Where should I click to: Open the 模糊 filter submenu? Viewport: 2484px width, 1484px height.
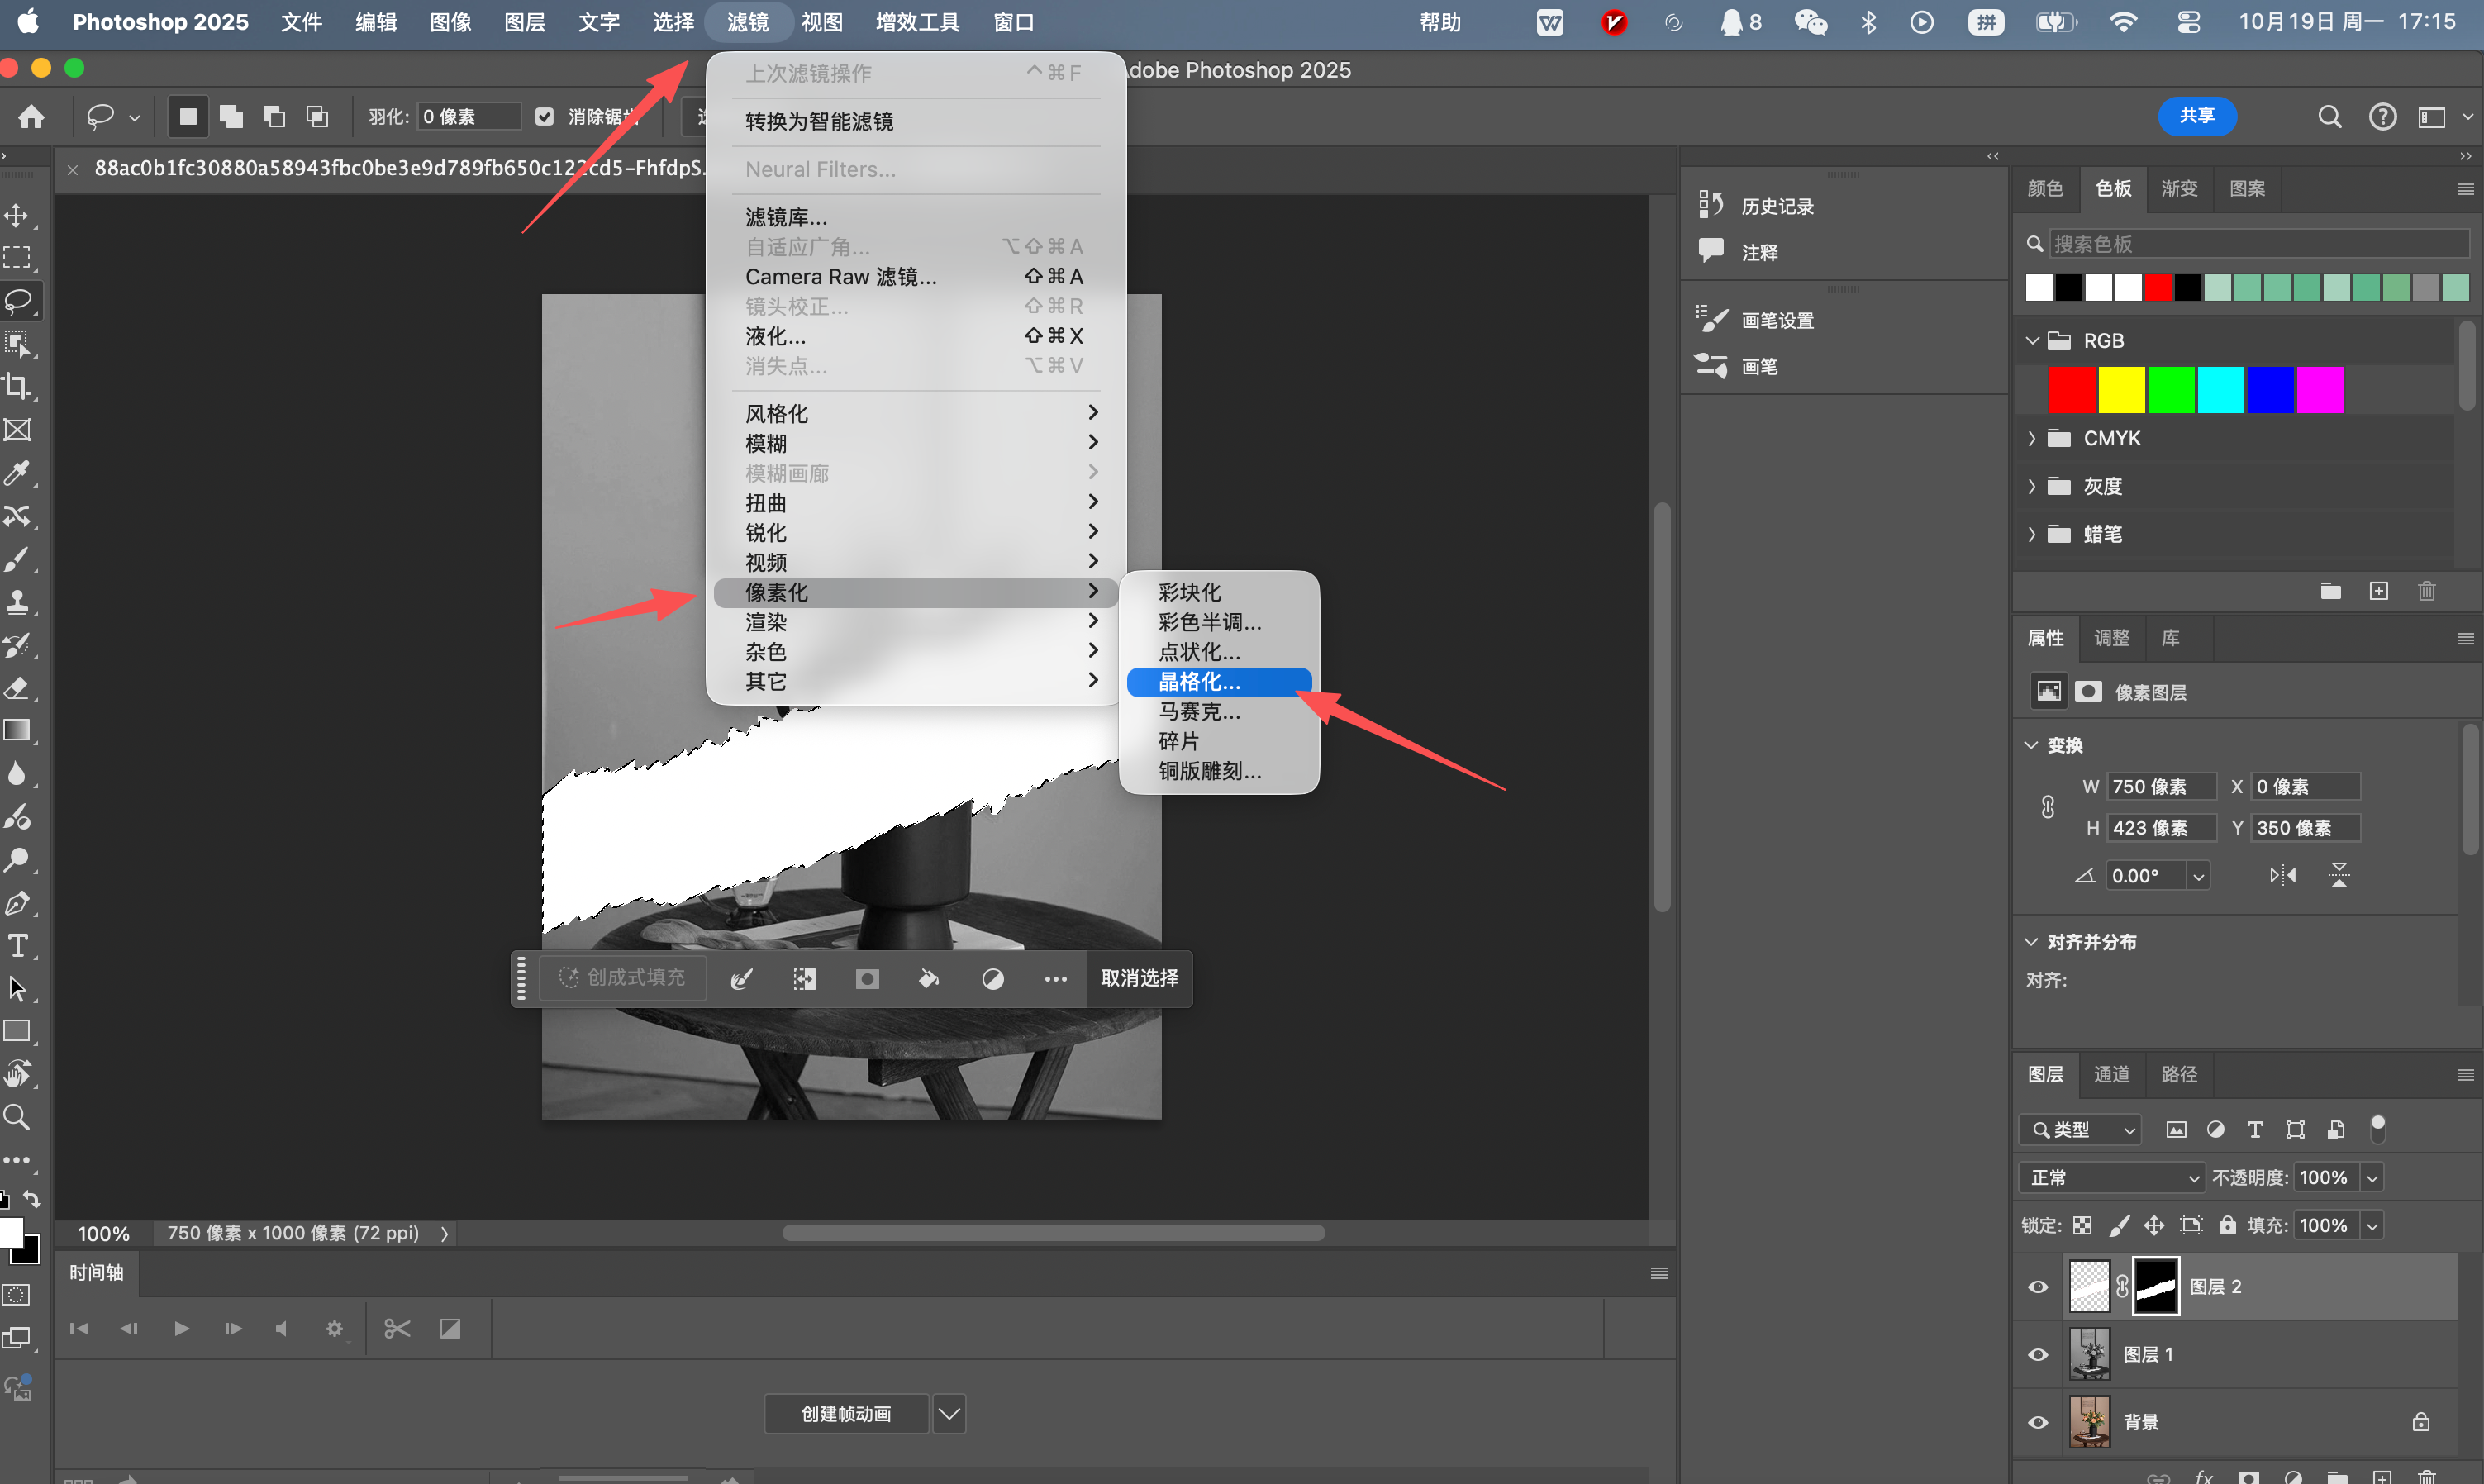[x=915, y=443]
